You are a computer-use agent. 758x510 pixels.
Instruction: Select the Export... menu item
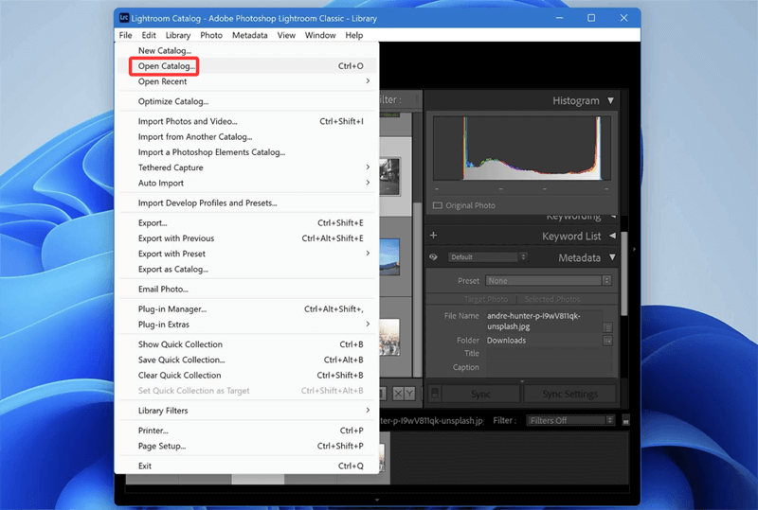coord(246,222)
